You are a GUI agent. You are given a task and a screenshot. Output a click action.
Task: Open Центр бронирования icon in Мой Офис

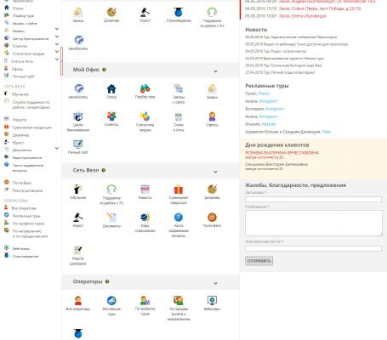coord(78,116)
